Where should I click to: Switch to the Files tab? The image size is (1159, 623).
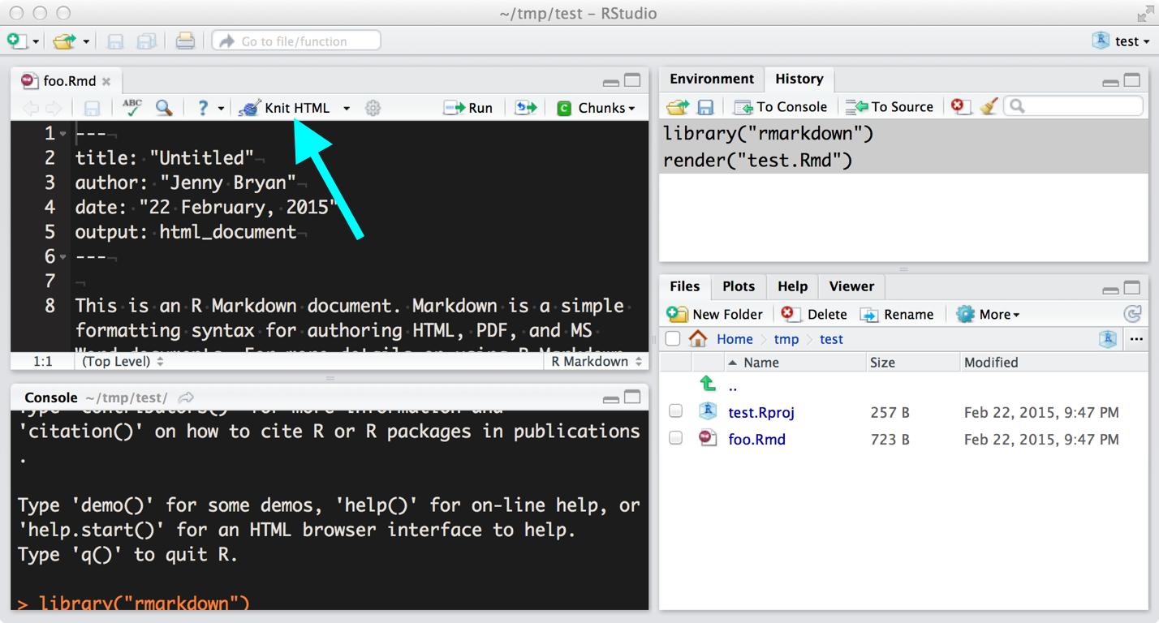[x=685, y=286]
